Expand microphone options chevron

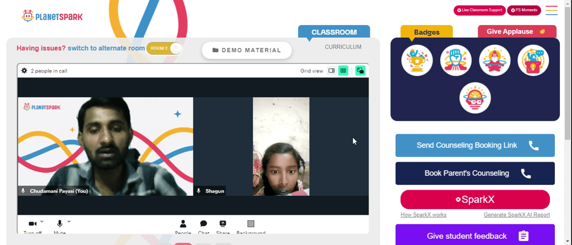tap(69, 221)
